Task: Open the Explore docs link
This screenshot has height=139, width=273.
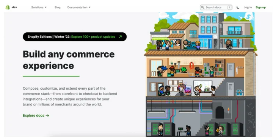Action: point(36,116)
